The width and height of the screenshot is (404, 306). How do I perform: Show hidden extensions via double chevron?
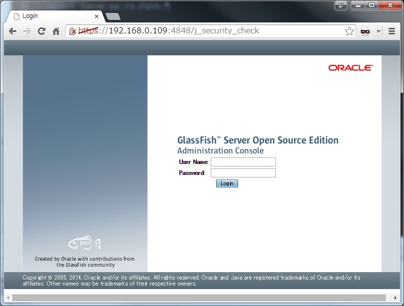click(378, 31)
